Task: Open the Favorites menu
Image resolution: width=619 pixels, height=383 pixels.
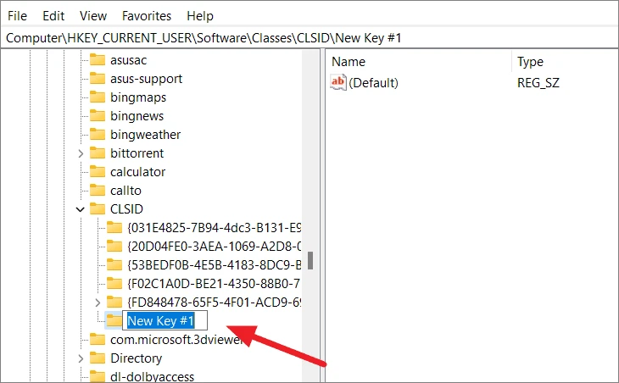Action: (145, 15)
